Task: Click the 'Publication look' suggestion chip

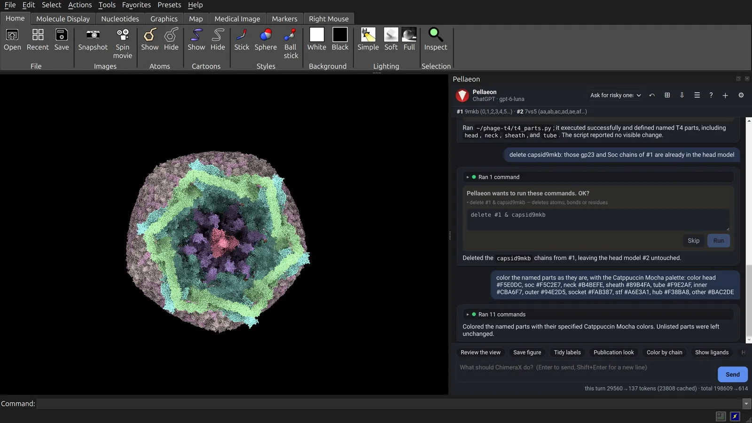Action: (x=613, y=352)
